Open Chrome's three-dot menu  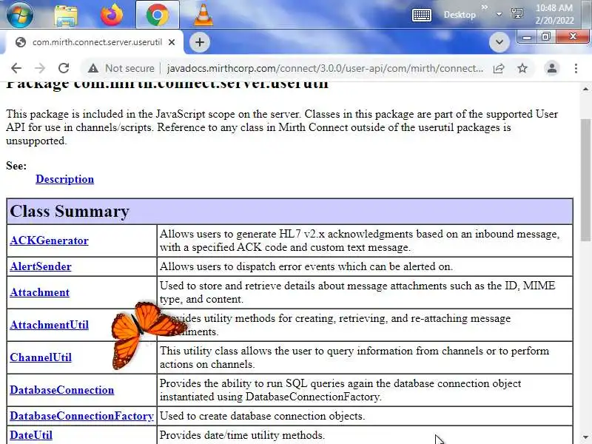[x=576, y=68]
